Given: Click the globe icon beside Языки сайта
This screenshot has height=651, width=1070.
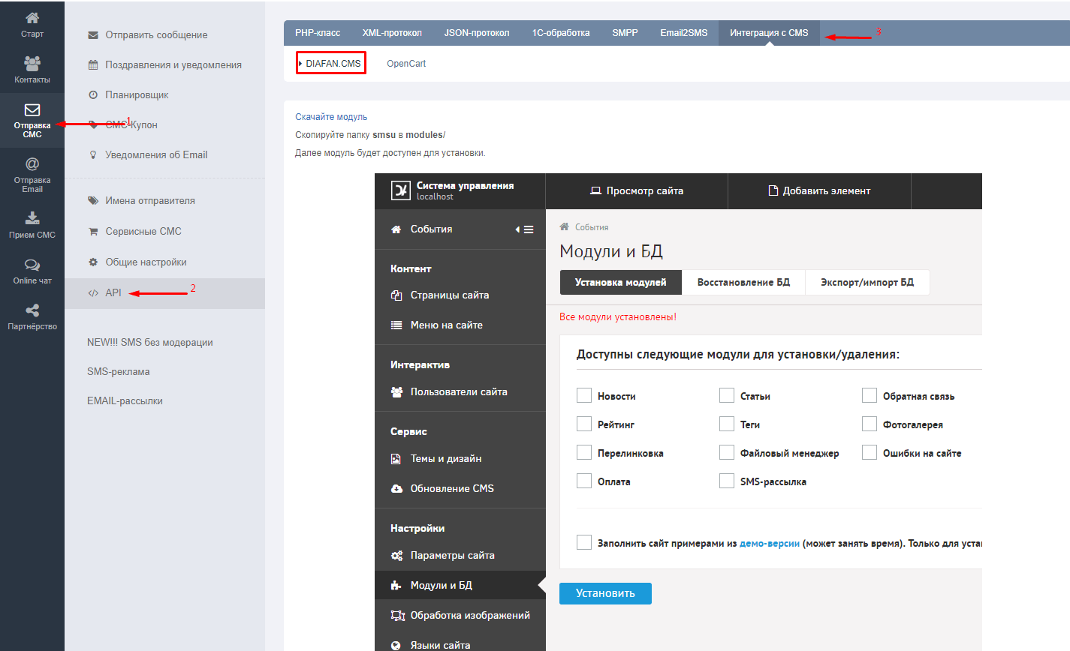Looking at the screenshot, I should pyautogui.click(x=396, y=645).
